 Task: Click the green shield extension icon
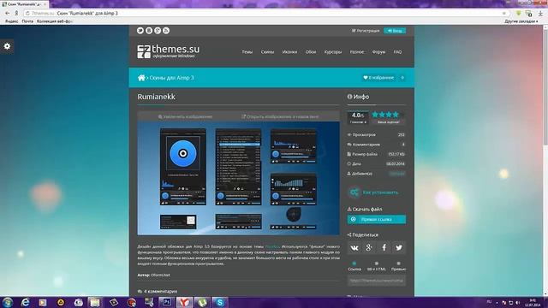coord(519,14)
